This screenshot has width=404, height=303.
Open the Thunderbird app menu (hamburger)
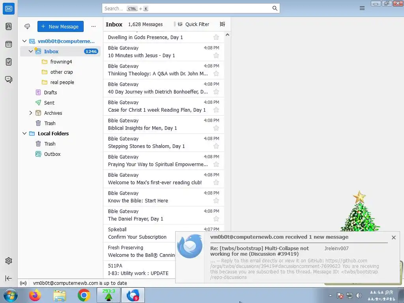coord(362,8)
